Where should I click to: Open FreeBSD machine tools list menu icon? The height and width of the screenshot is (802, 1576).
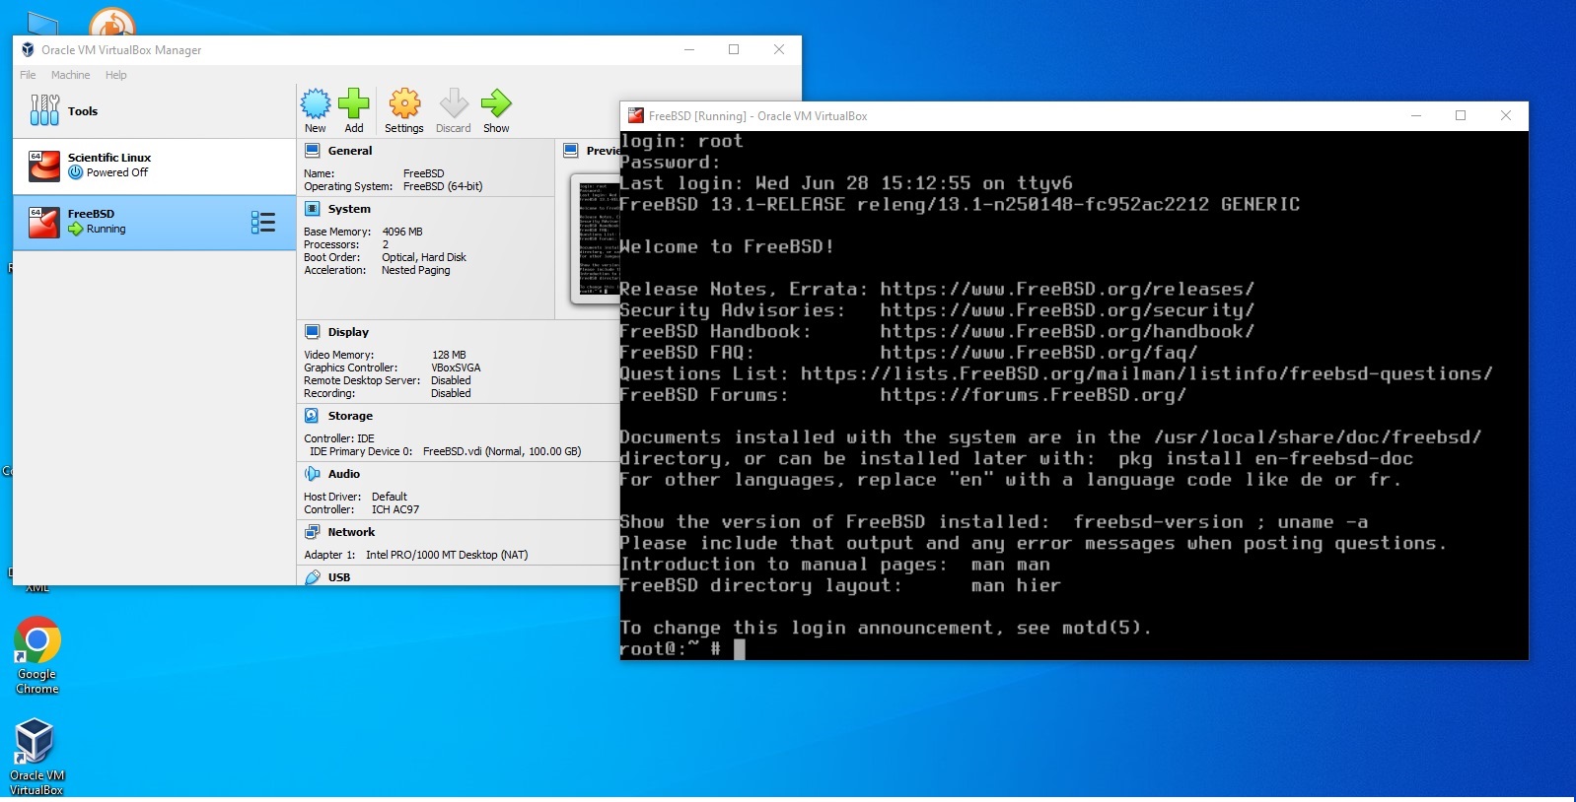[262, 222]
